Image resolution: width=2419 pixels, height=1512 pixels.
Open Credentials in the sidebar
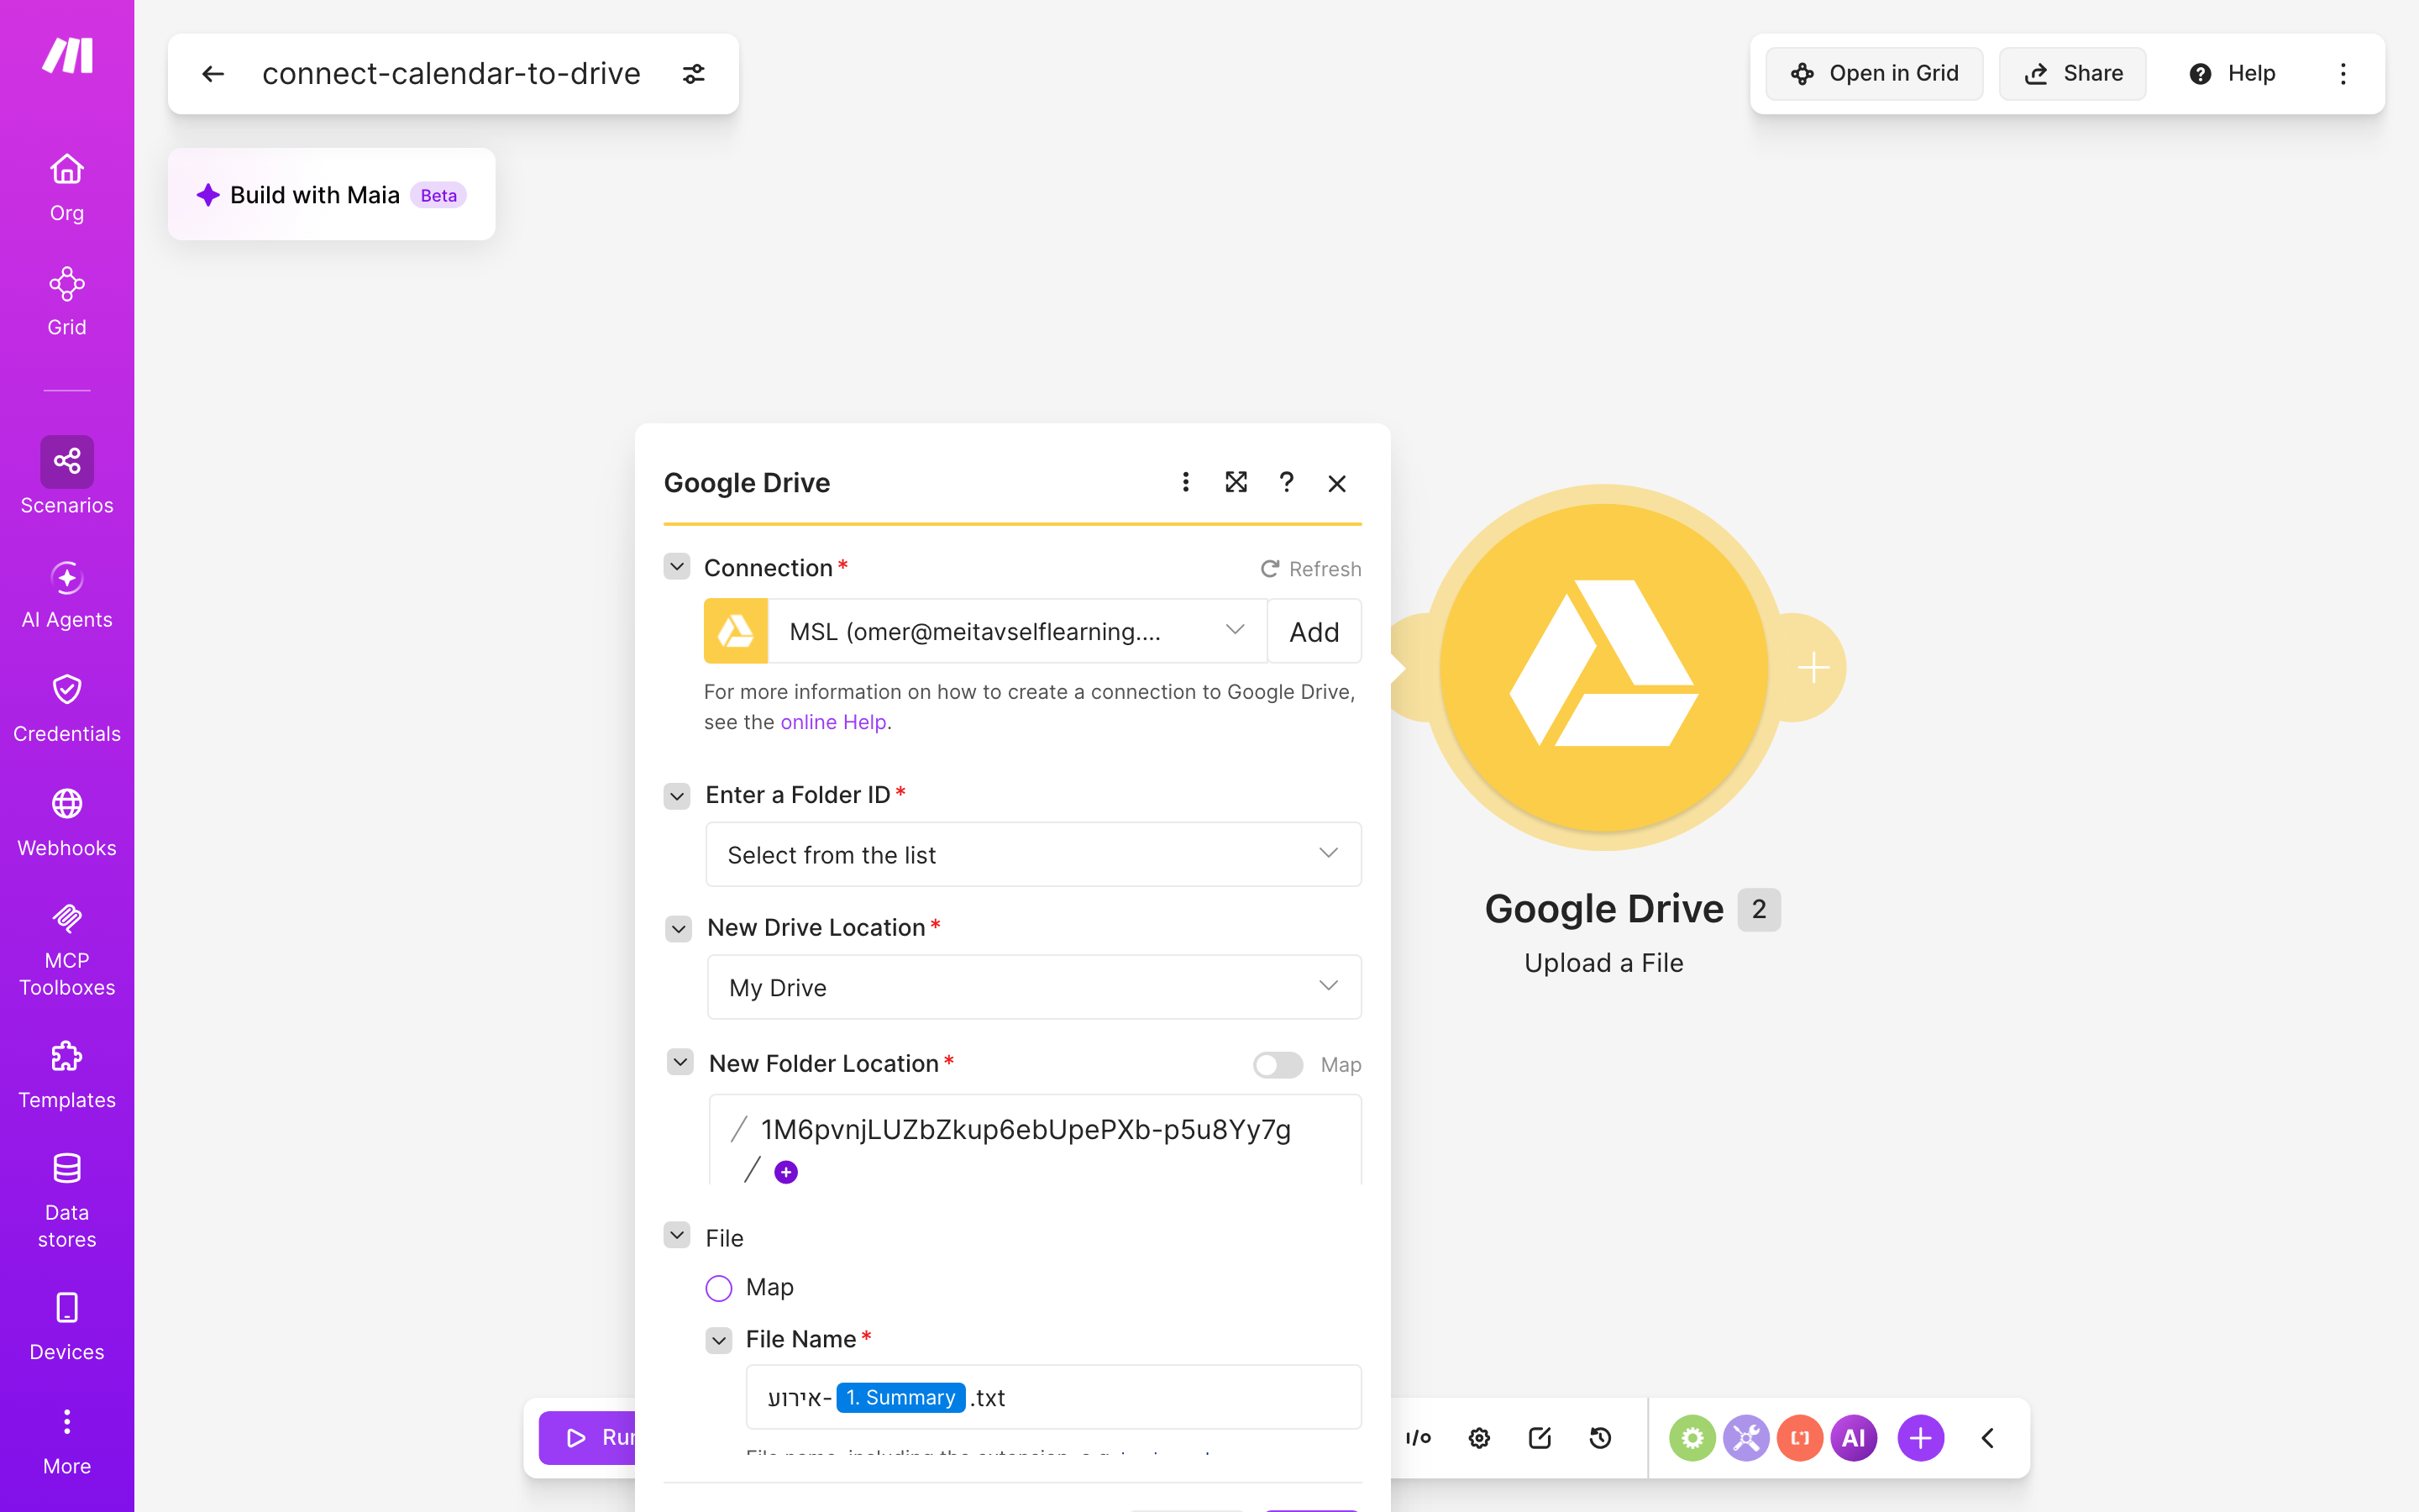point(67,708)
